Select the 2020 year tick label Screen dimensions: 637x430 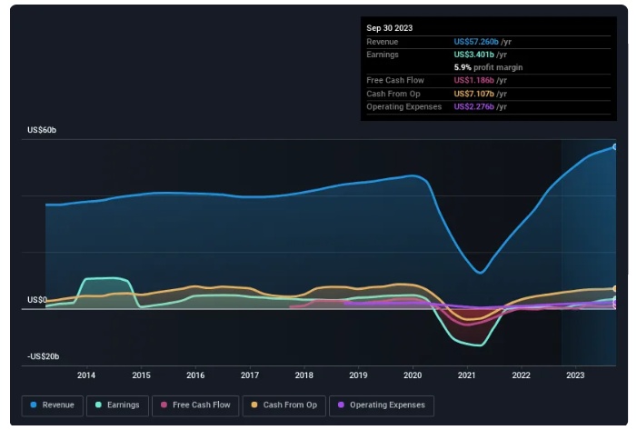413,375
